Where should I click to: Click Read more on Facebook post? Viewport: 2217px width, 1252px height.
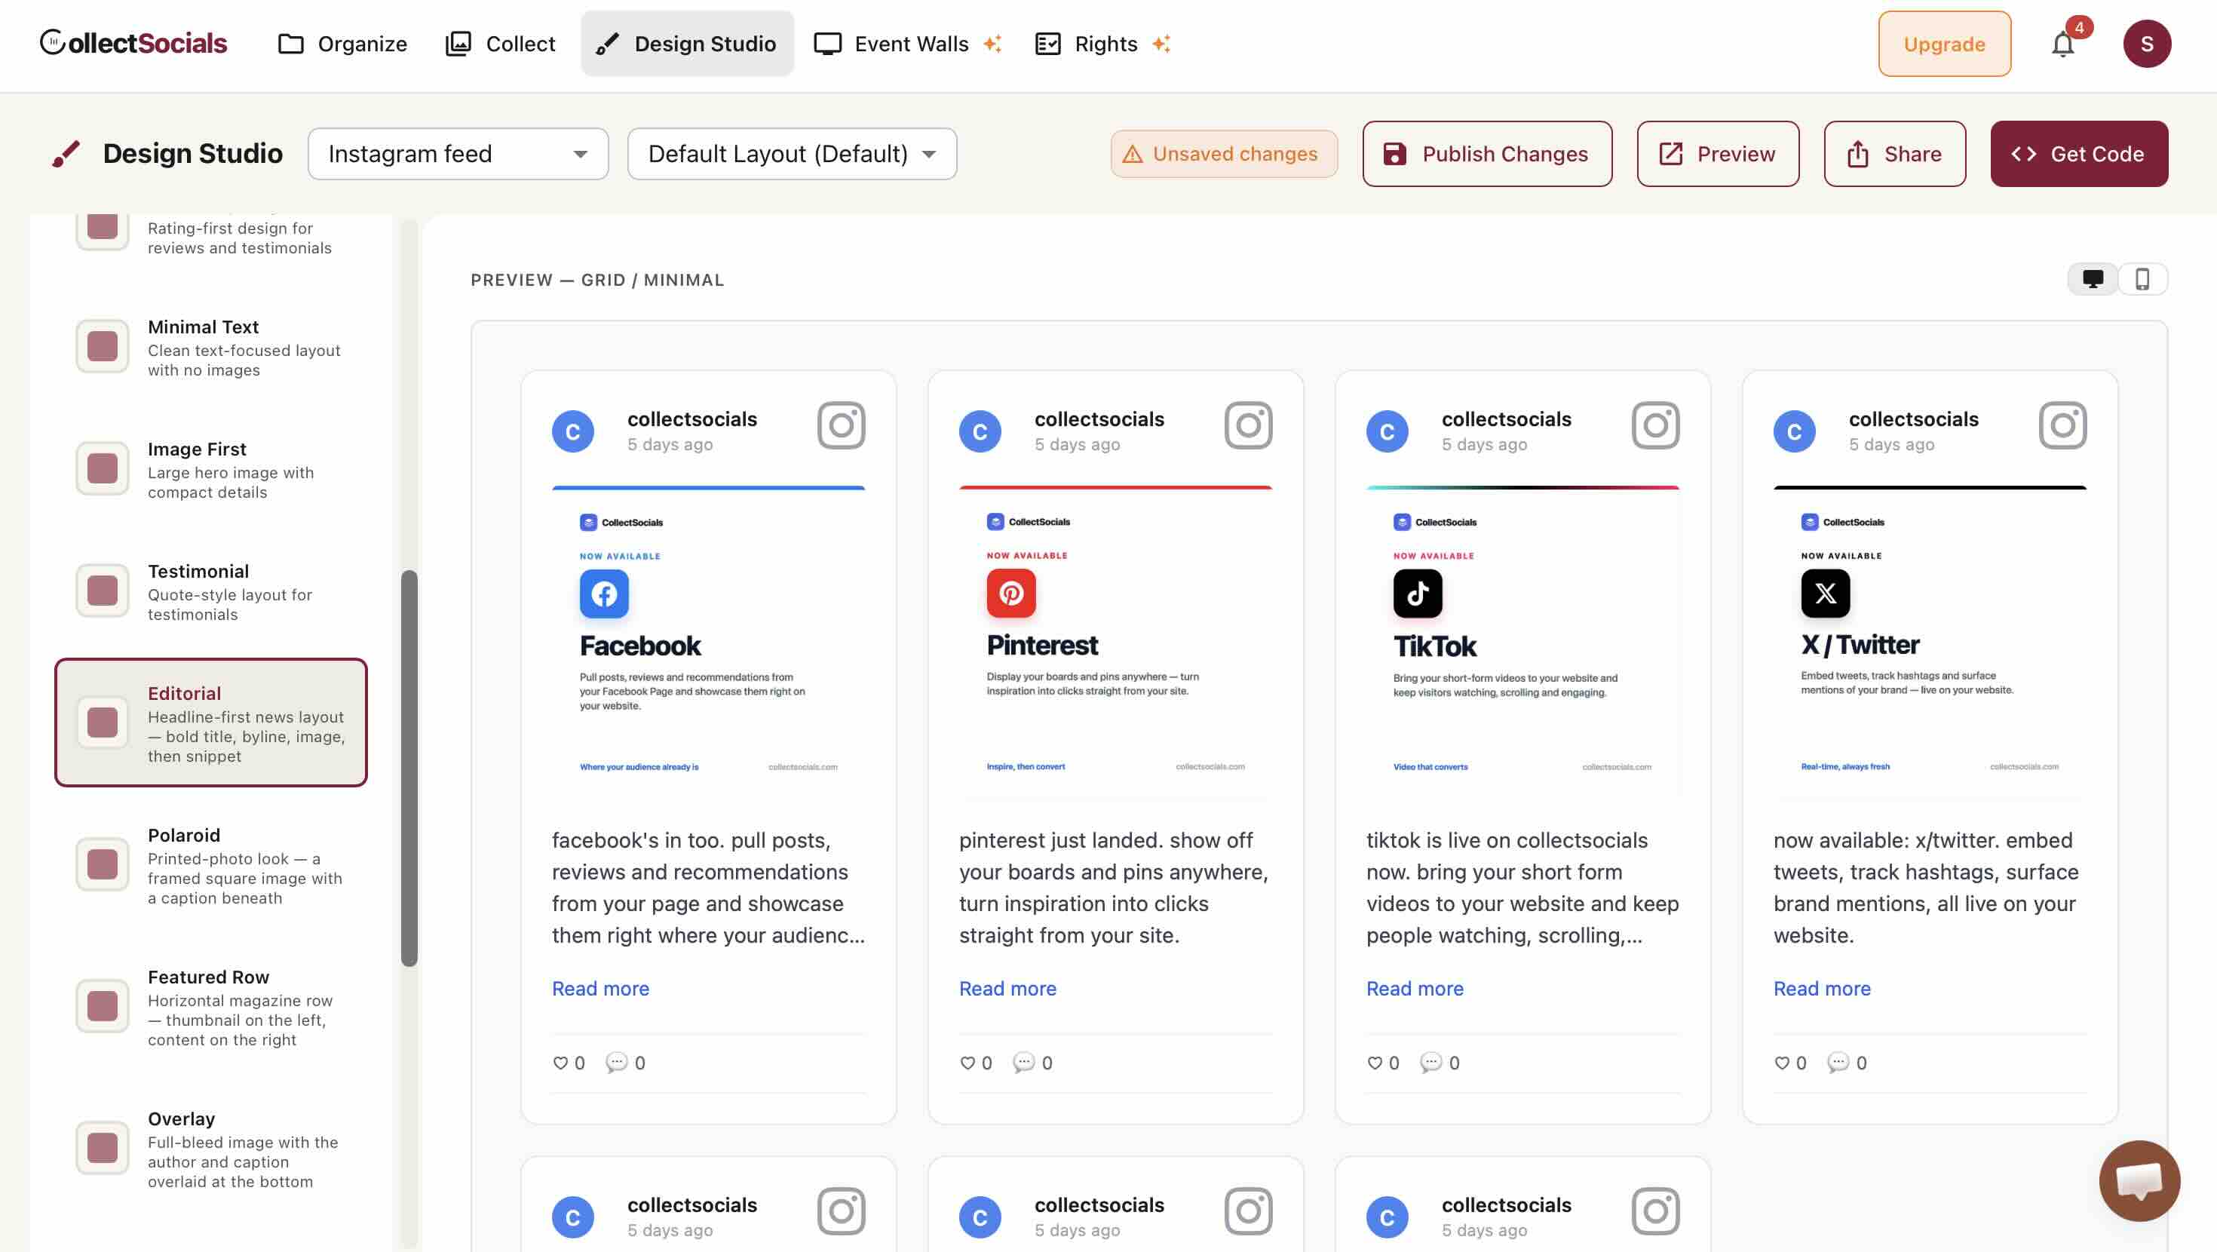(599, 989)
